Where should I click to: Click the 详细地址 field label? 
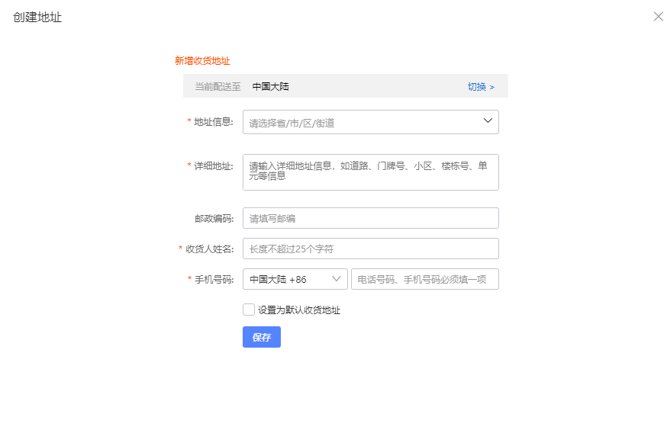click(213, 166)
